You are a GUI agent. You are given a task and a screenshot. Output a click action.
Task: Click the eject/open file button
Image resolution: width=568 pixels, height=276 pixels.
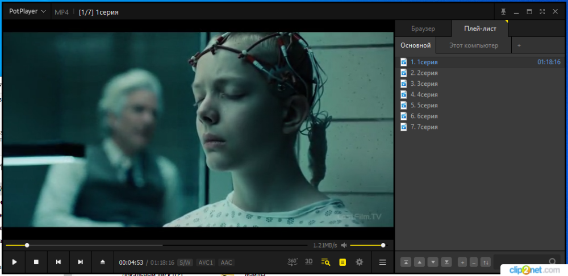click(102, 262)
